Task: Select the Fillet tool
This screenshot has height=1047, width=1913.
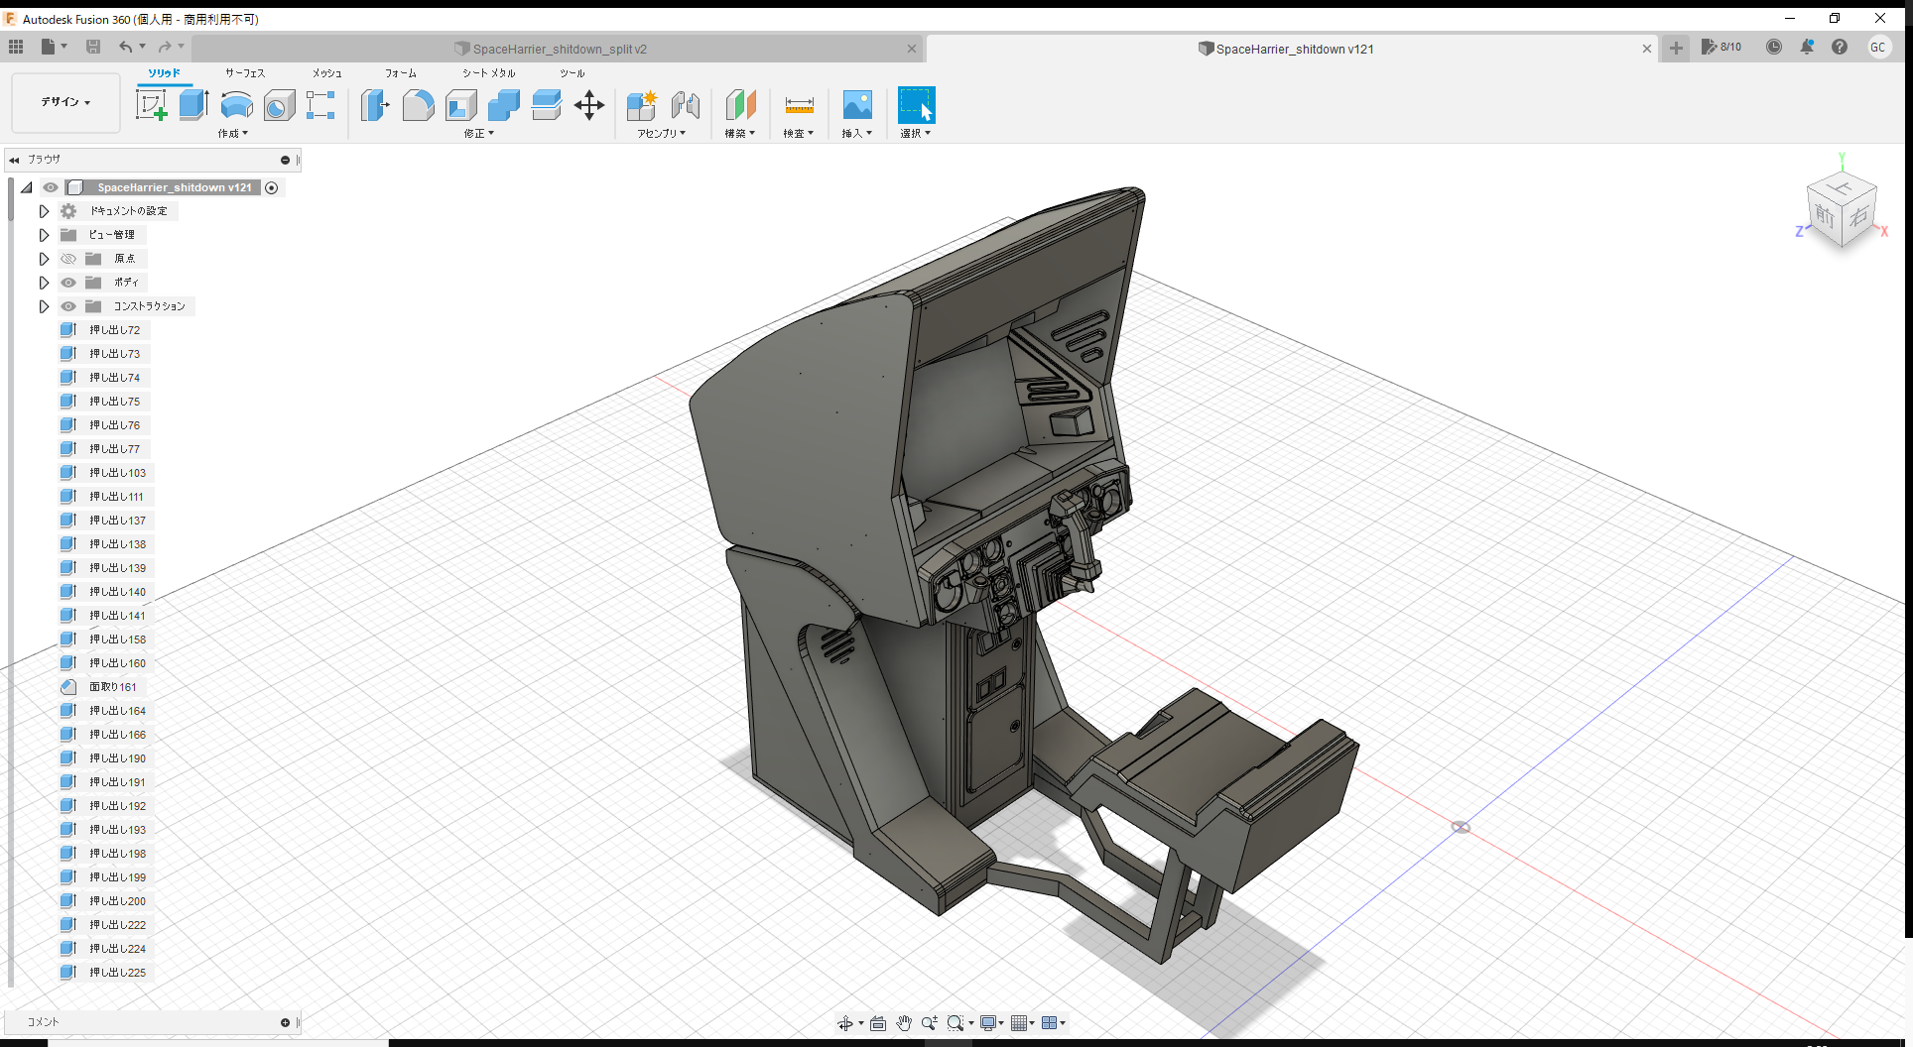Action: pyautogui.click(x=418, y=104)
